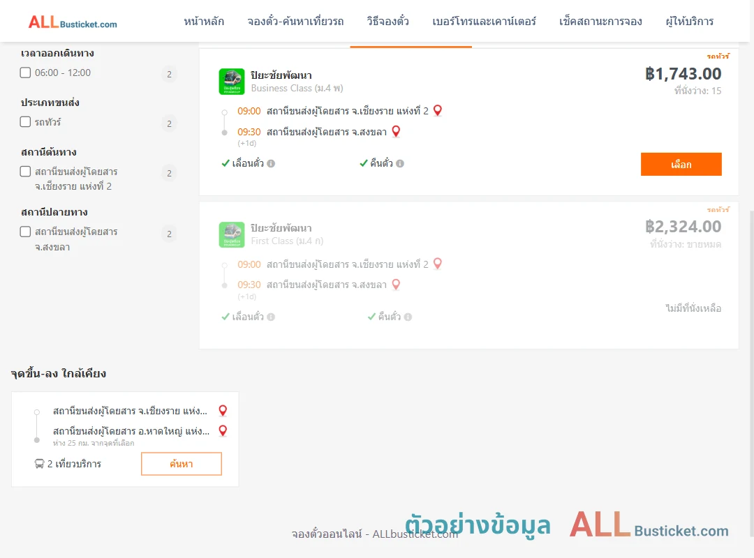Click the ALLBusticket.com logo in header

coord(73,22)
